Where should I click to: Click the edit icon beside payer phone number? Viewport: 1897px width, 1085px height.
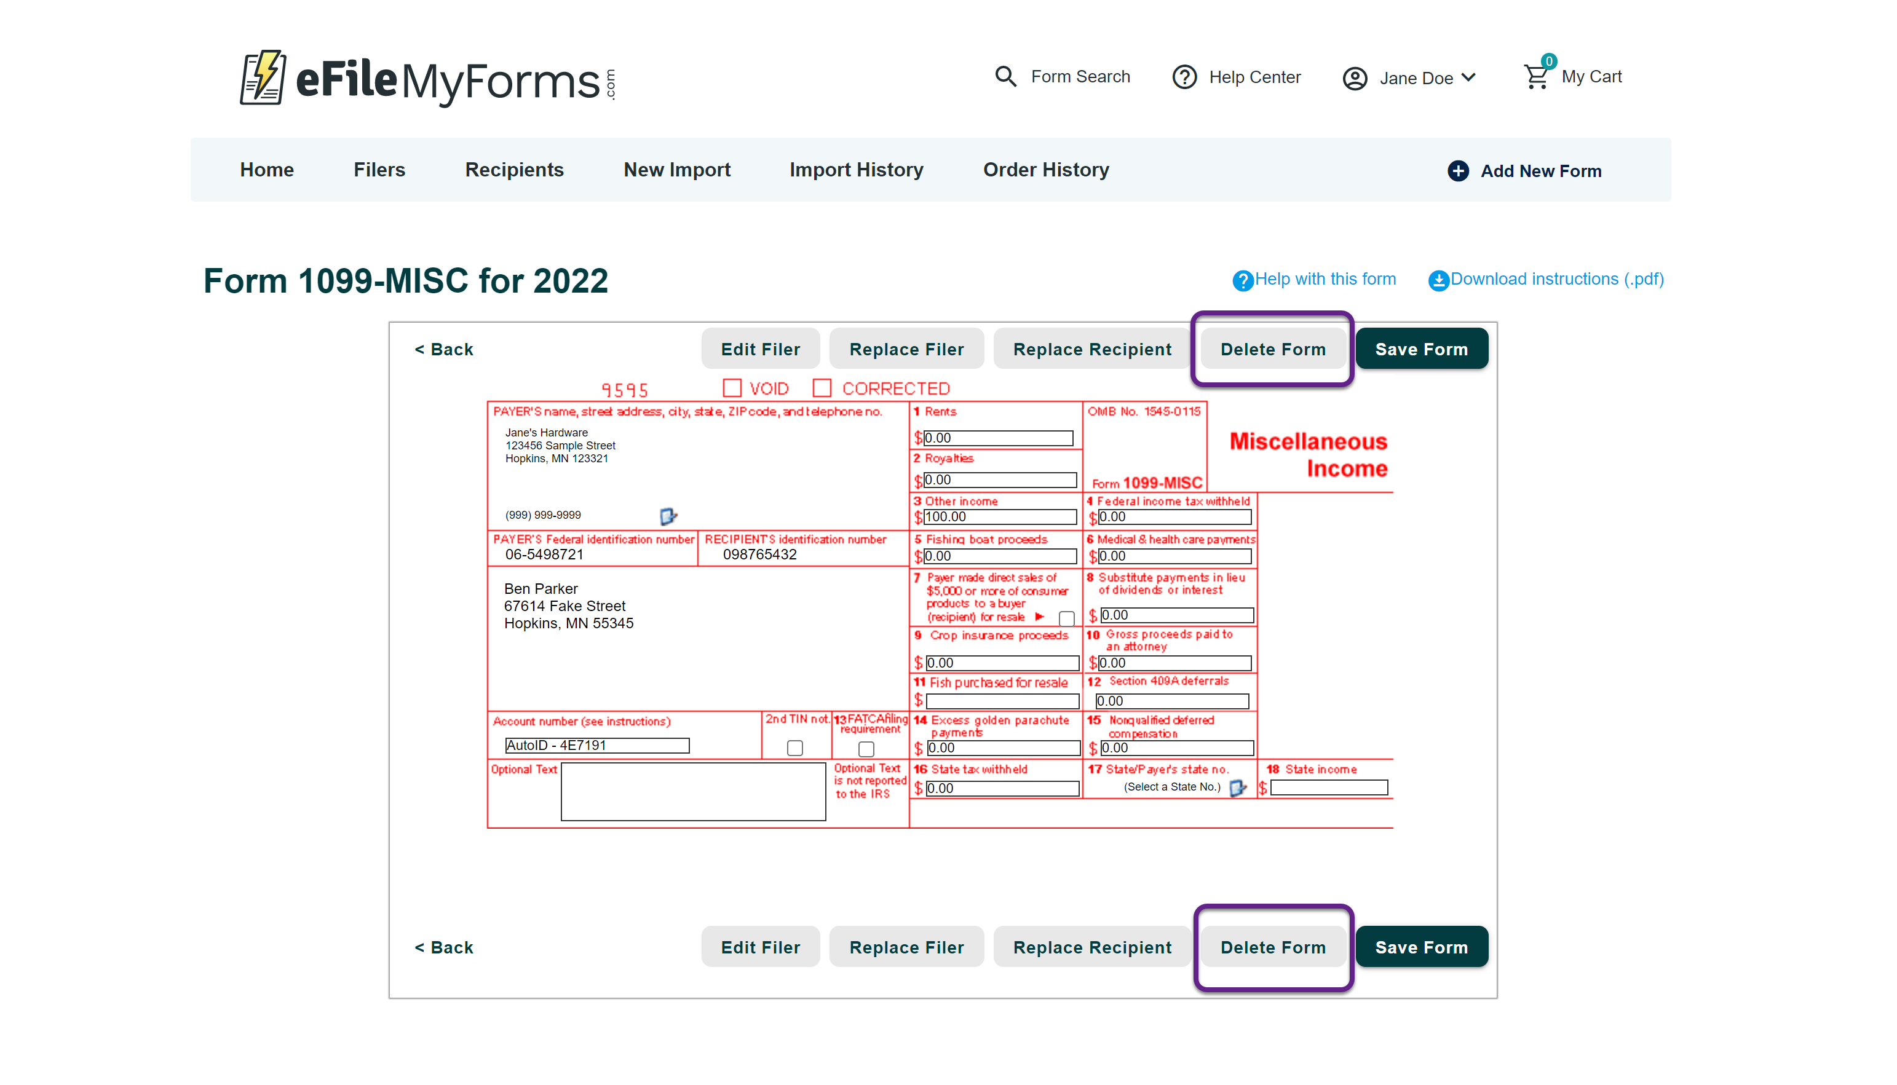[x=668, y=516]
